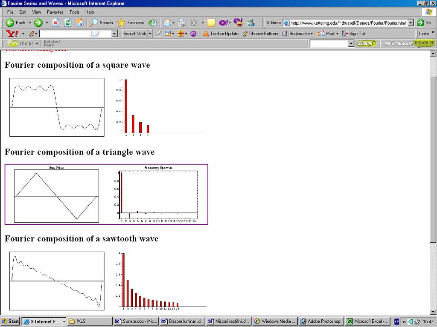Viewport: 437px width, 327px height.
Task: Expand the mirar search combo box arrow
Action: pyautogui.click(x=351, y=43)
